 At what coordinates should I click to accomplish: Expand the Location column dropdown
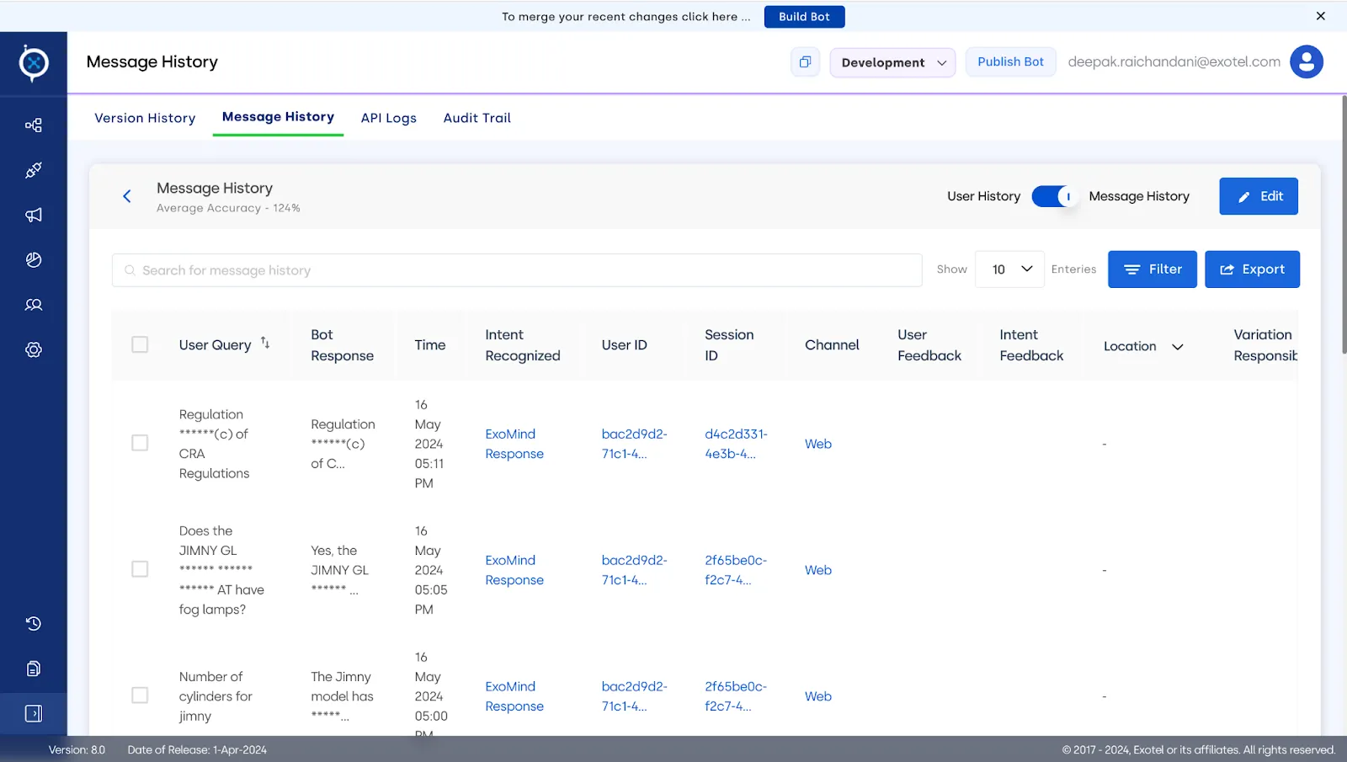click(x=1178, y=347)
